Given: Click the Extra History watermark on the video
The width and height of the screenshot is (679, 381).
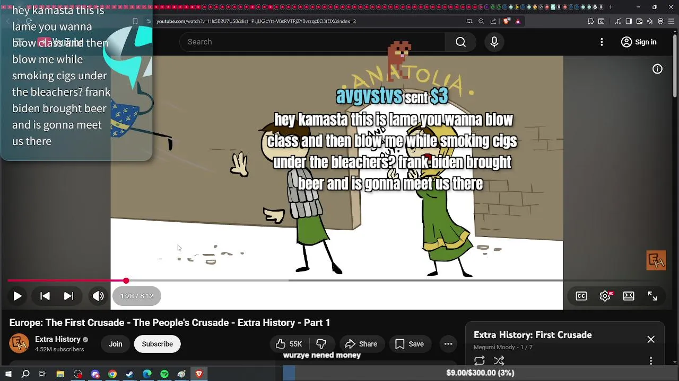Looking at the screenshot, I should point(656,260).
